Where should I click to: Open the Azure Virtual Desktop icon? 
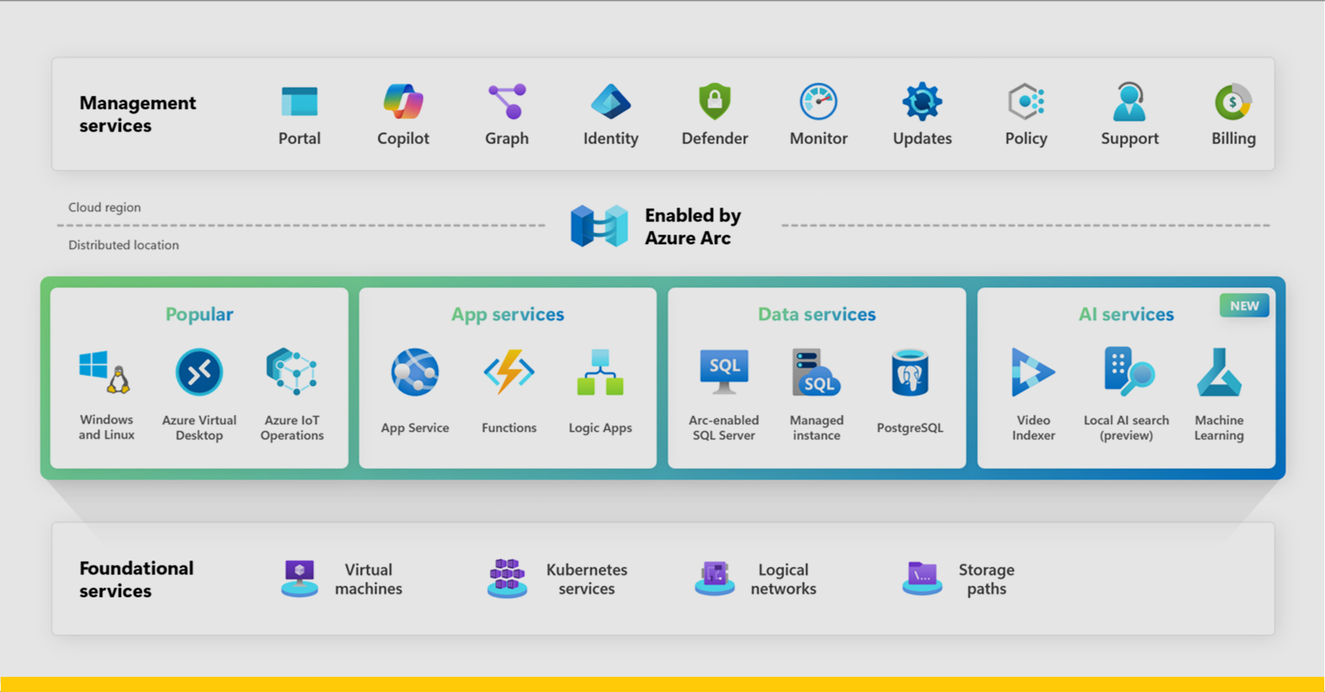click(199, 372)
